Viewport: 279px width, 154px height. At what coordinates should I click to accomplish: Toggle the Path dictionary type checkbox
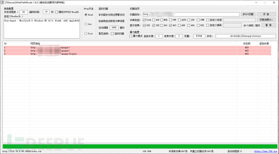[x=144, y=20]
